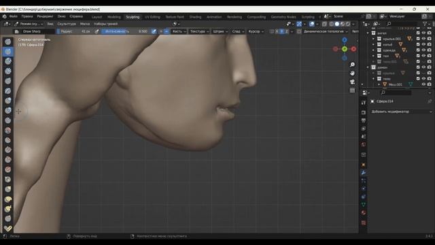435x245 pixels.
Task: Select the Inflate brush tool
Action: 8,101
